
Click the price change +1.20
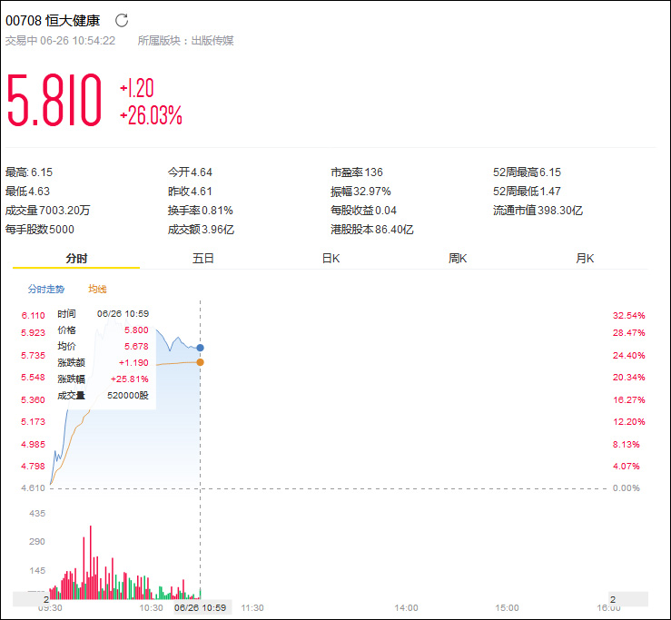pyautogui.click(x=136, y=88)
